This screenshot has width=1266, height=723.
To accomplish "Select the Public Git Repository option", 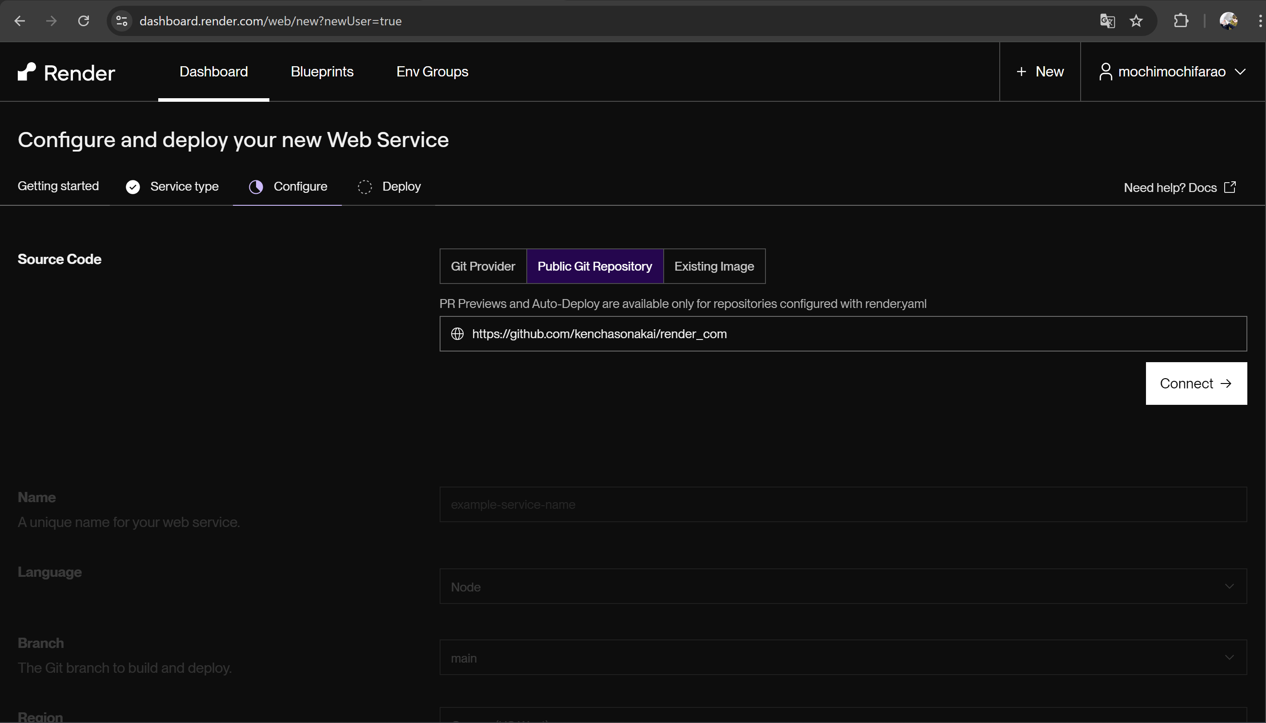I will pyautogui.click(x=594, y=267).
